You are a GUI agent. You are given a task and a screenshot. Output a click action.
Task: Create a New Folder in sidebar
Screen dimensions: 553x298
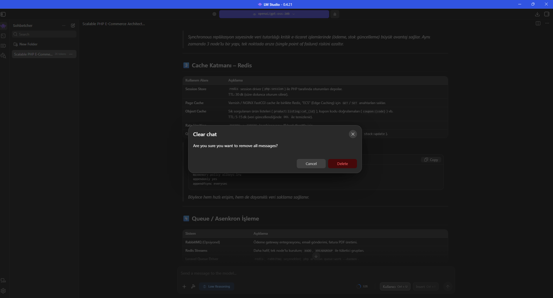click(26, 44)
